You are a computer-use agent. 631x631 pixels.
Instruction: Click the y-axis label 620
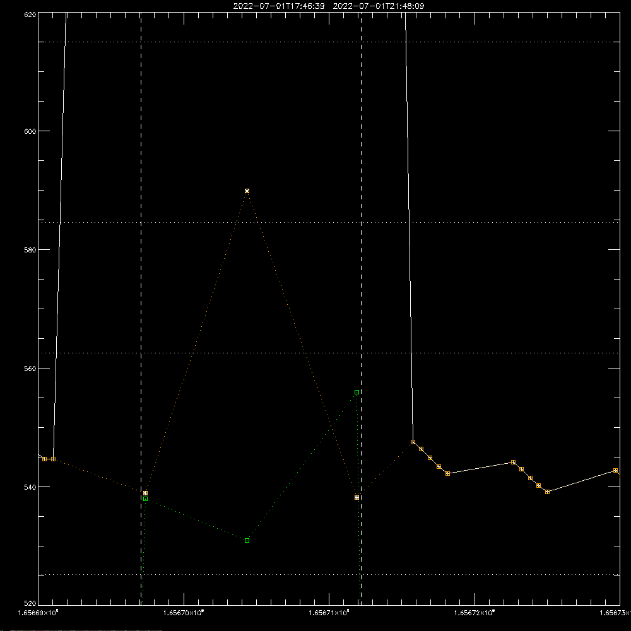click(30, 15)
